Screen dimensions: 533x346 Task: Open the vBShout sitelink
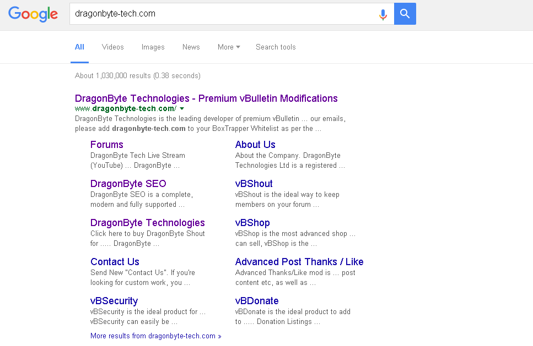pyautogui.click(x=254, y=184)
